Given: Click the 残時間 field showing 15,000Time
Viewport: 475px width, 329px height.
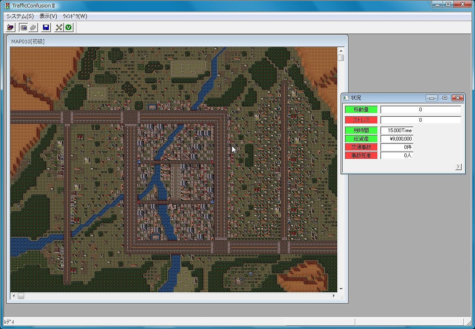Looking at the screenshot, I should tap(397, 131).
